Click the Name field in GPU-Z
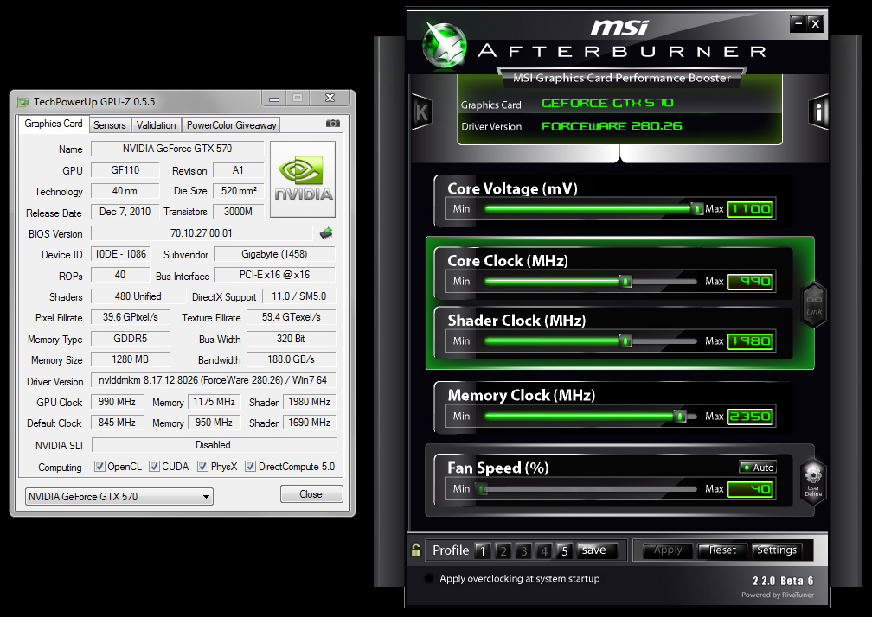This screenshot has height=617, width=872. coord(177,149)
